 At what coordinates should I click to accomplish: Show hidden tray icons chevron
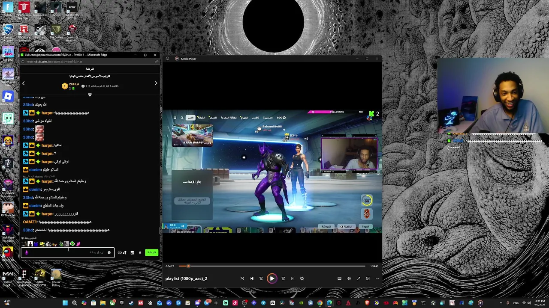coord(501,303)
